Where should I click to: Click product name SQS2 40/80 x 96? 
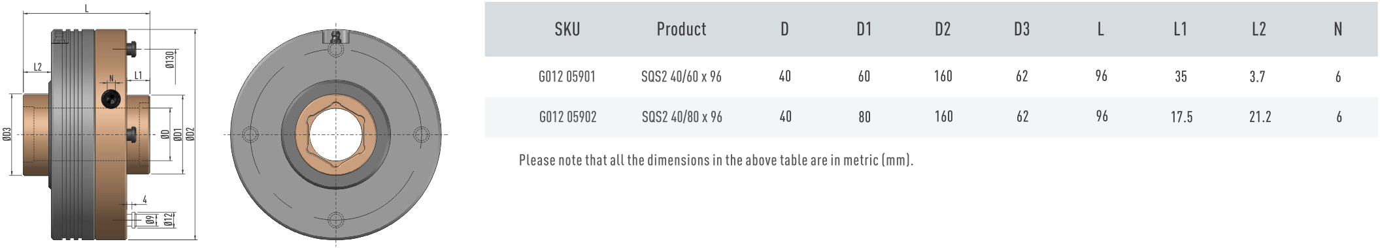click(x=682, y=117)
